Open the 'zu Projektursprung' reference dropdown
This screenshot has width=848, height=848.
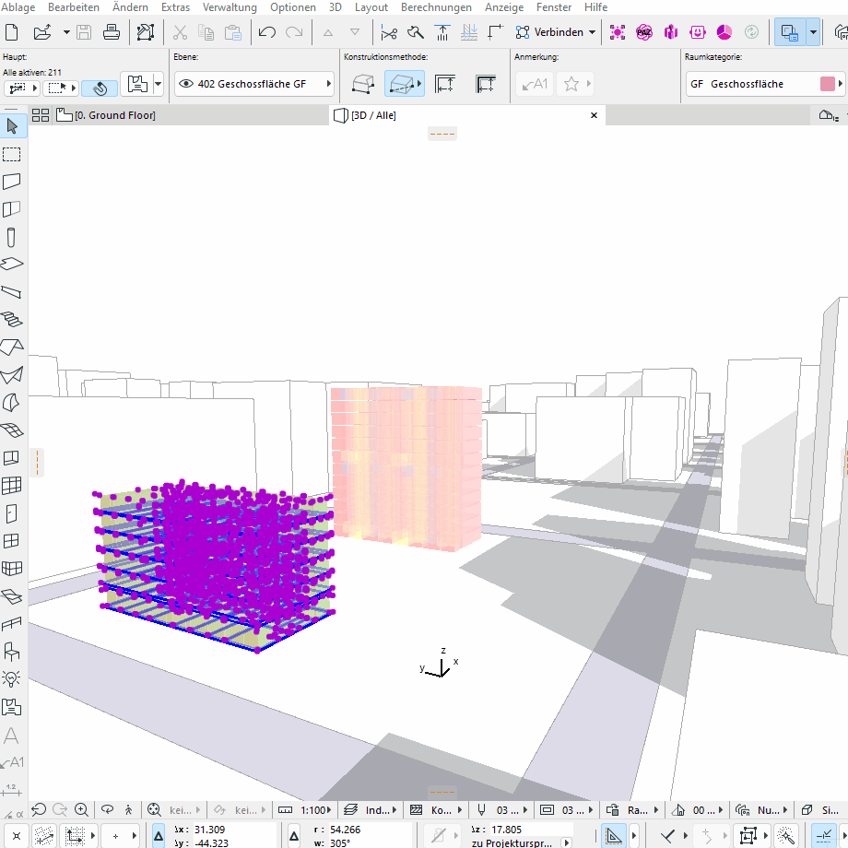point(566,842)
